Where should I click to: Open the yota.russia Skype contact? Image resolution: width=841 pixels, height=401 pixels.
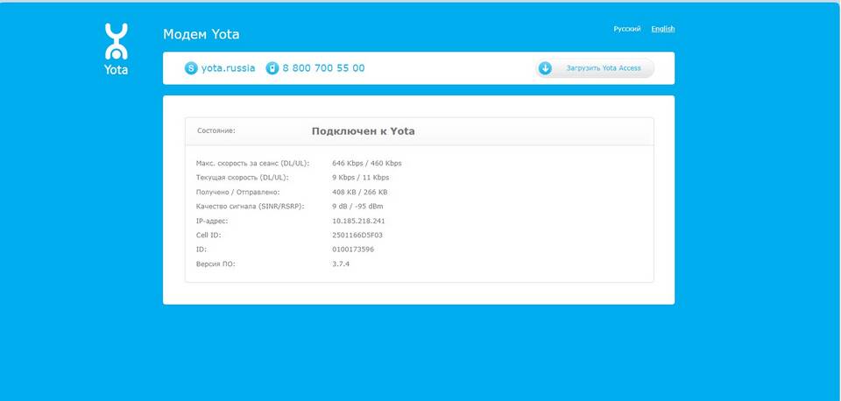228,68
